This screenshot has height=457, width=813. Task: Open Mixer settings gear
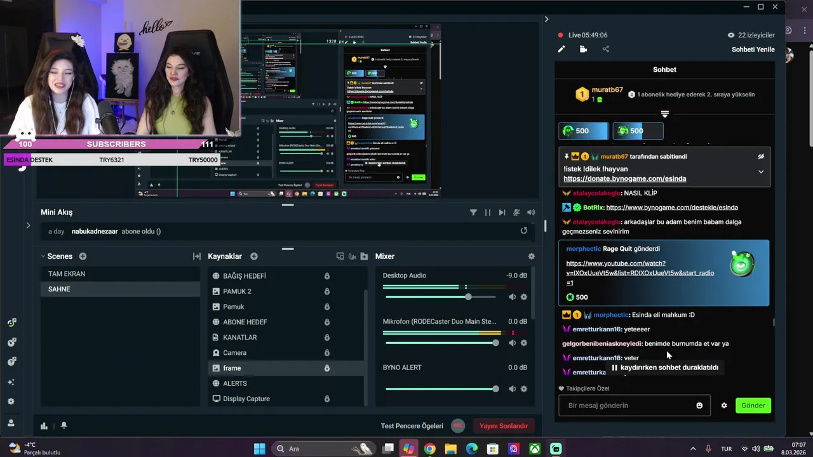(x=532, y=256)
